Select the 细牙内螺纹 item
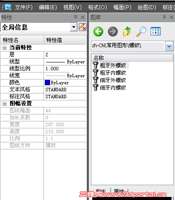 [113, 88]
